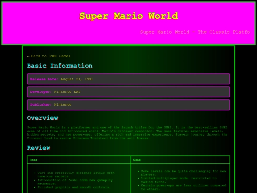The image size is (257, 193).
Task: Click the 'Pros' table header
Action: (79, 160)
